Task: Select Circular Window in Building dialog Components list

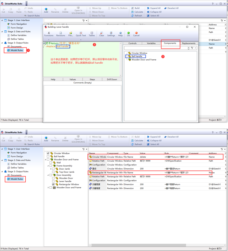Action: 138,53
